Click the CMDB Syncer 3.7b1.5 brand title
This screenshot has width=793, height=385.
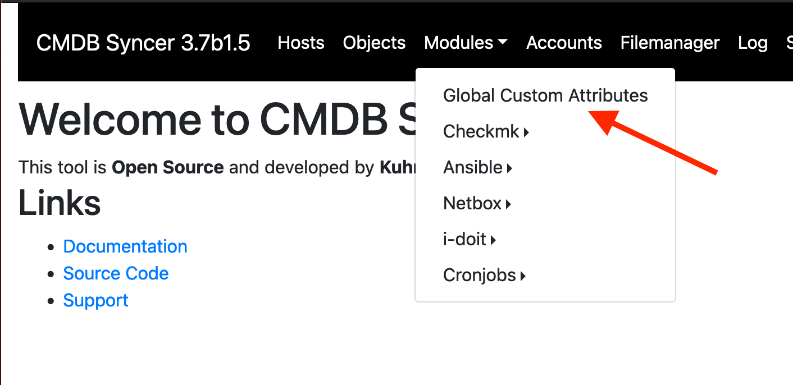click(x=143, y=43)
